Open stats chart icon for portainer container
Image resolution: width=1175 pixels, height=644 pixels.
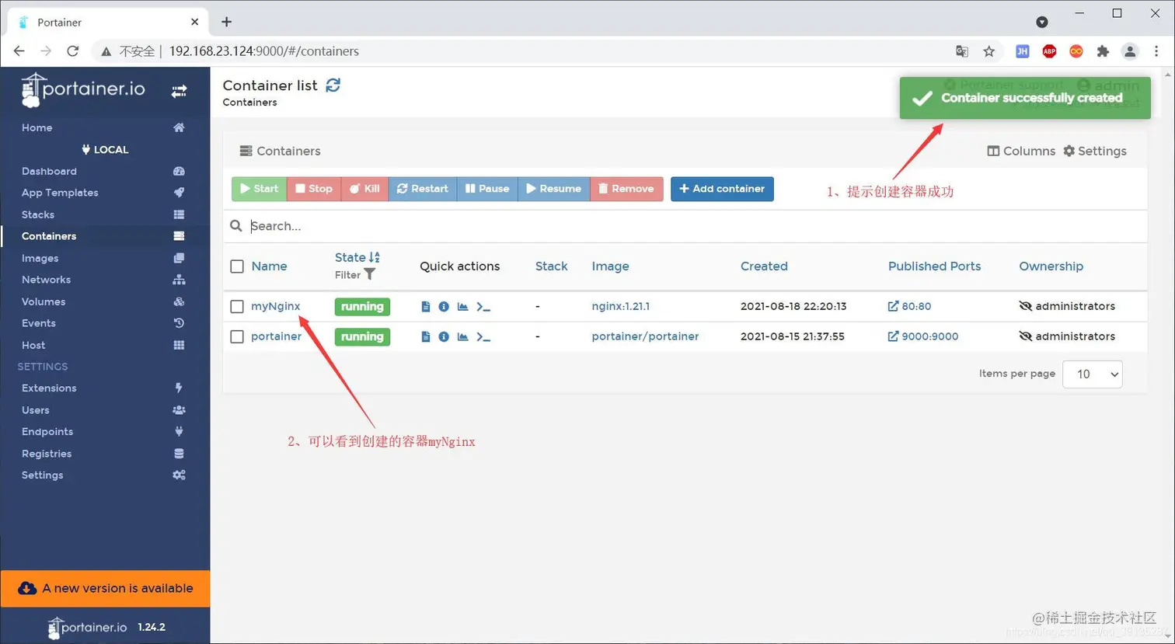point(463,336)
